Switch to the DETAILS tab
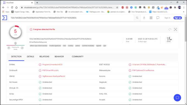The width and height of the screenshot is (187, 105). (x=31, y=57)
